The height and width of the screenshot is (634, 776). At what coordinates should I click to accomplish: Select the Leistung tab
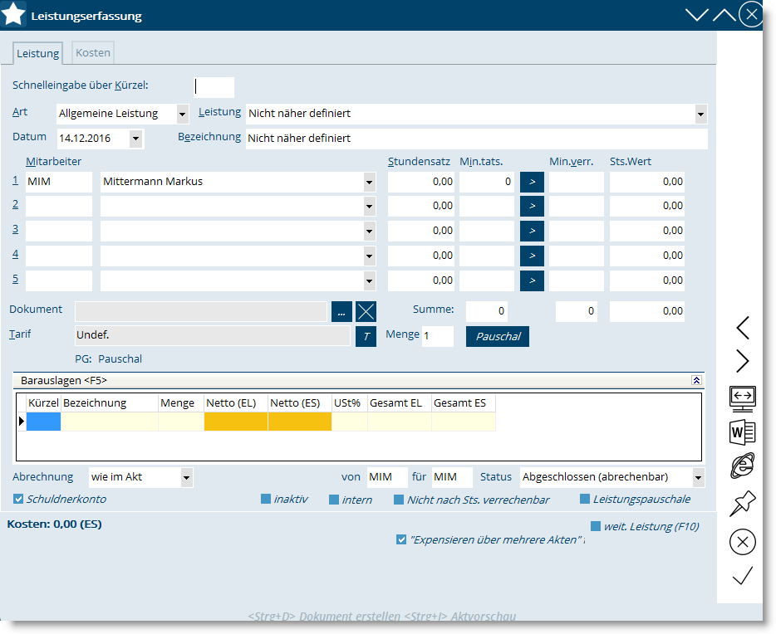click(38, 53)
